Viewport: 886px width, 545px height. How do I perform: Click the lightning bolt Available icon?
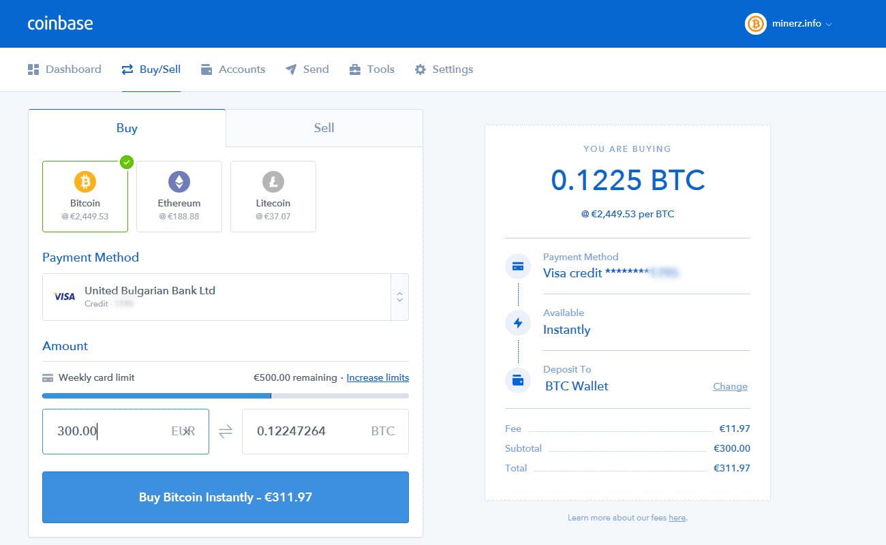pos(518,323)
